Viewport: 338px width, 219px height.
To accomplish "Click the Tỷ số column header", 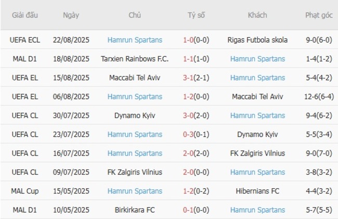I will click(196, 15).
